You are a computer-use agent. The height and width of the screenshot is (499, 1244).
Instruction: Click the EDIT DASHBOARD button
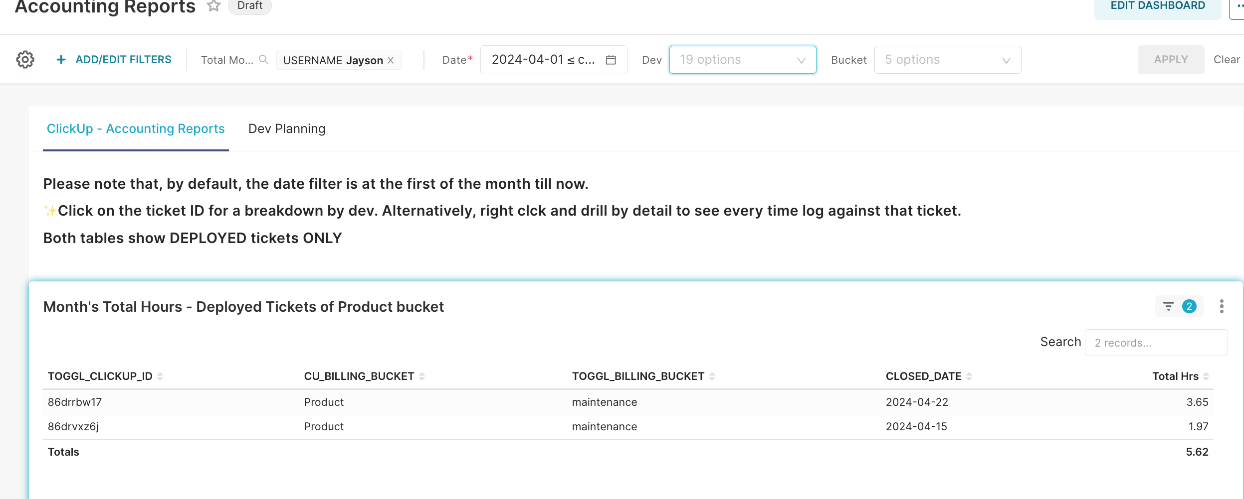coord(1158,6)
